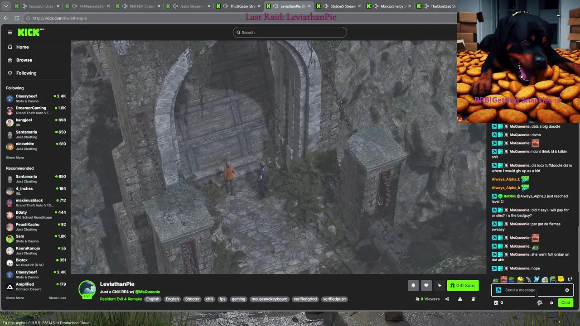
Task: Click the address bar URL
Action: 59,18
